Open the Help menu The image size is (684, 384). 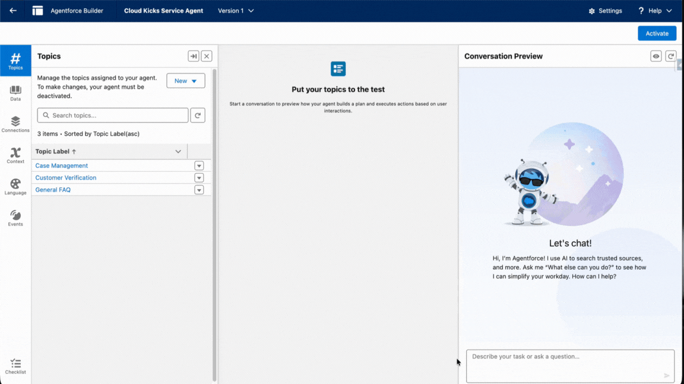click(x=655, y=11)
